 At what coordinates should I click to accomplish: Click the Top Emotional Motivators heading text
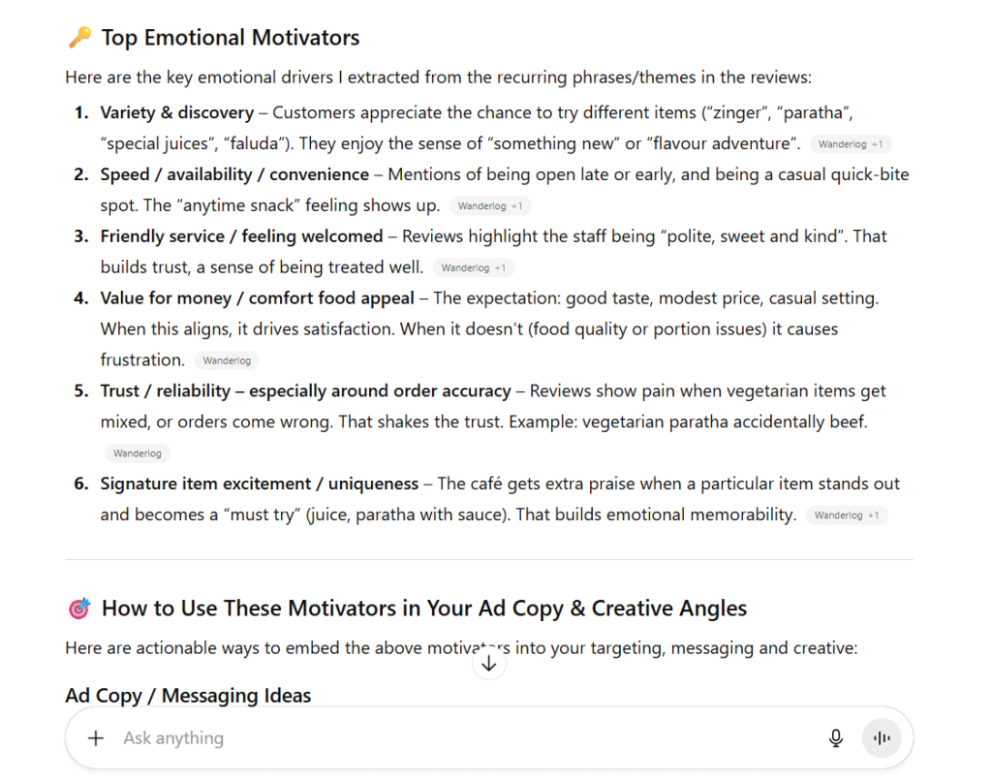[x=230, y=37]
